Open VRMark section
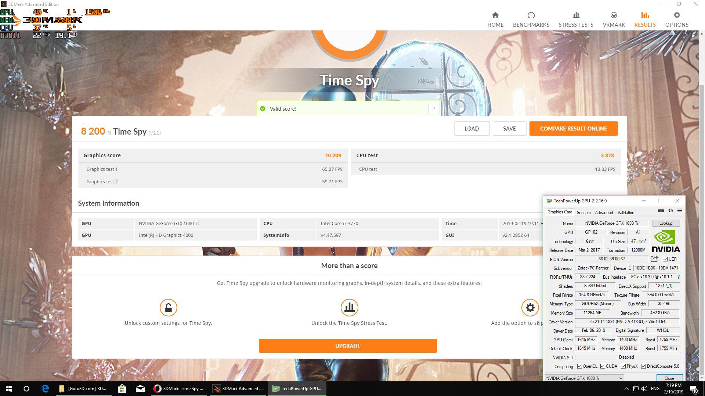The image size is (705, 396). coord(614,19)
